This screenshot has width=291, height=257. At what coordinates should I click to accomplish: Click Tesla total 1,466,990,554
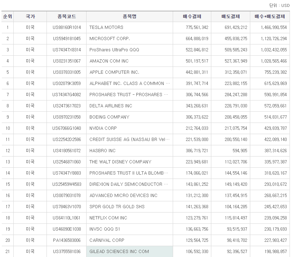coord(274,27)
